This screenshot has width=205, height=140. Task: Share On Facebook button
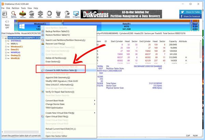[x=190, y=16]
